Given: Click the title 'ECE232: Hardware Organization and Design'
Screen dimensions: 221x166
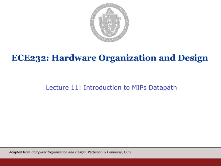Looking at the screenshot, I should click(x=110, y=58).
